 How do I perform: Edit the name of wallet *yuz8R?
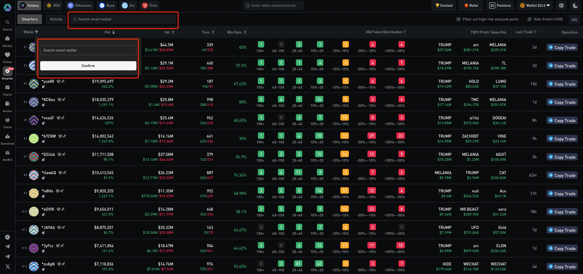pyautogui.click(x=63, y=81)
